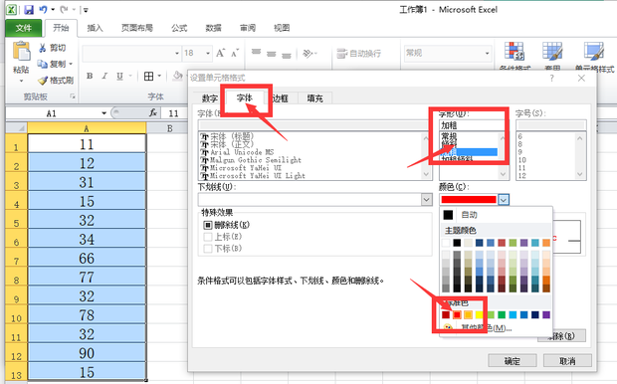Switch to the Page Layout (页面布局) tab

pos(137,28)
